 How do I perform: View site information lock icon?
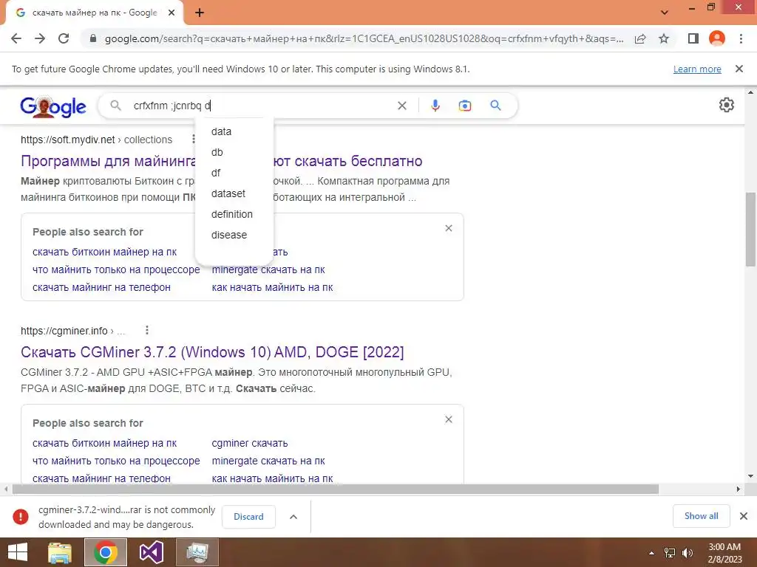coord(93,38)
